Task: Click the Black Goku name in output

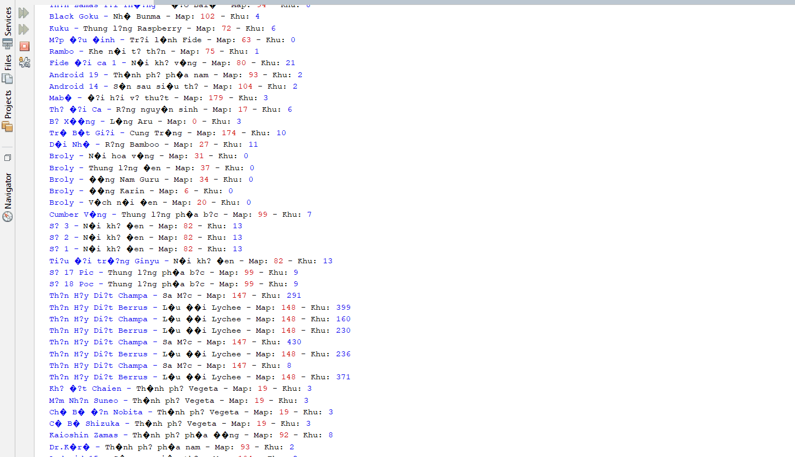Action: 74,16
